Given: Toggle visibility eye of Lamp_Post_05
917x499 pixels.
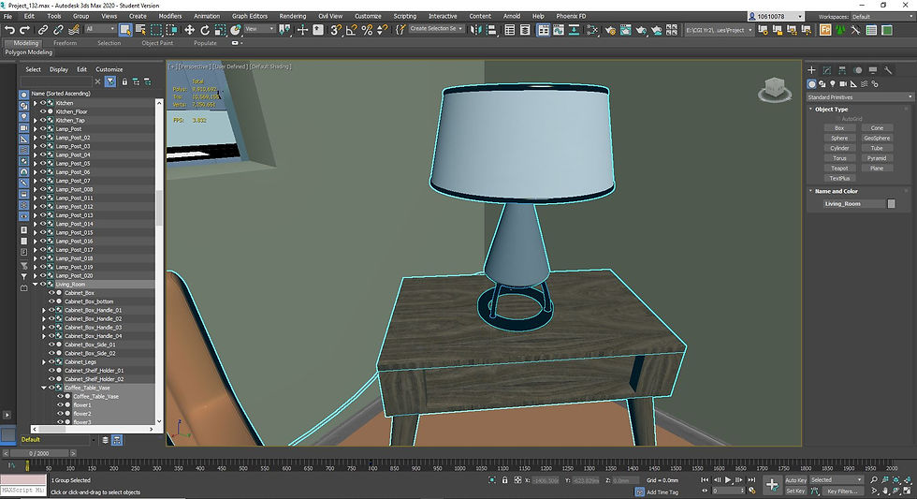Looking at the screenshot, I should pos(43,163).
